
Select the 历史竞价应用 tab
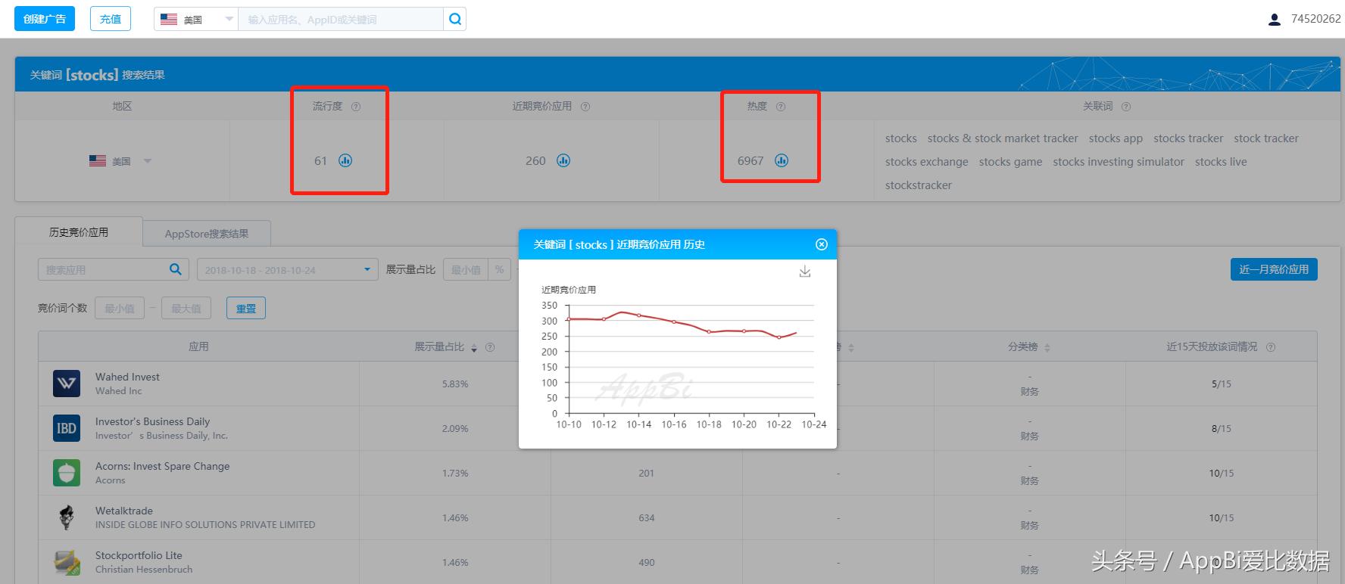79,232
